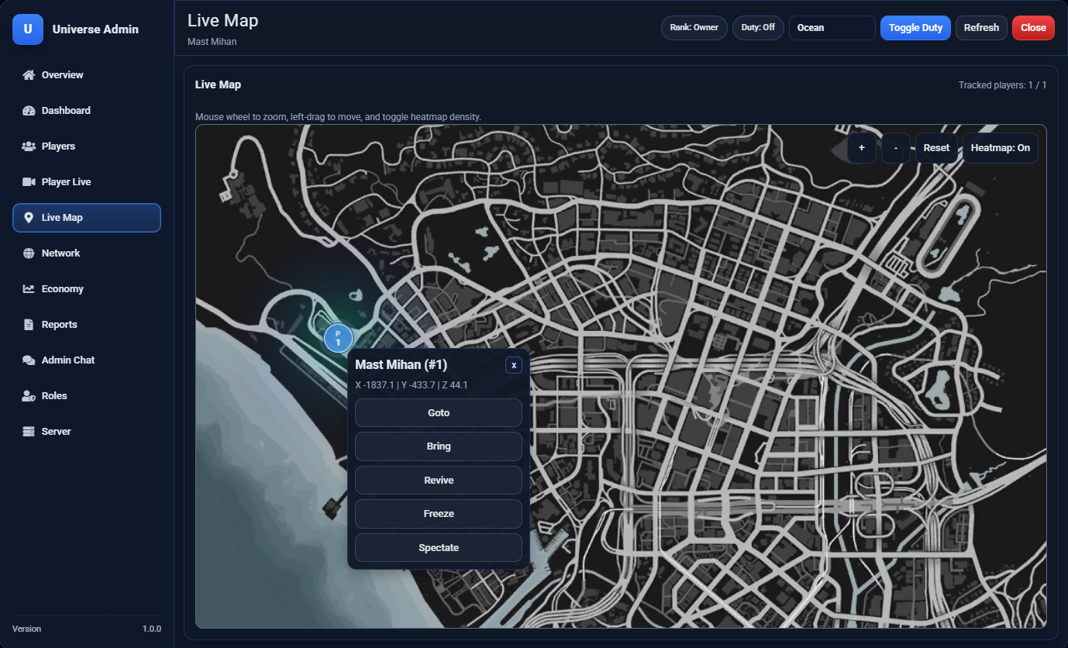Click the Economy chart icon

29,289
